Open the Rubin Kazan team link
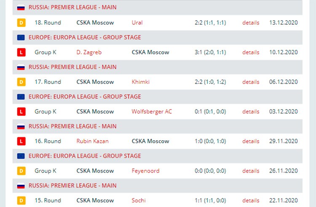 [93, 141]
